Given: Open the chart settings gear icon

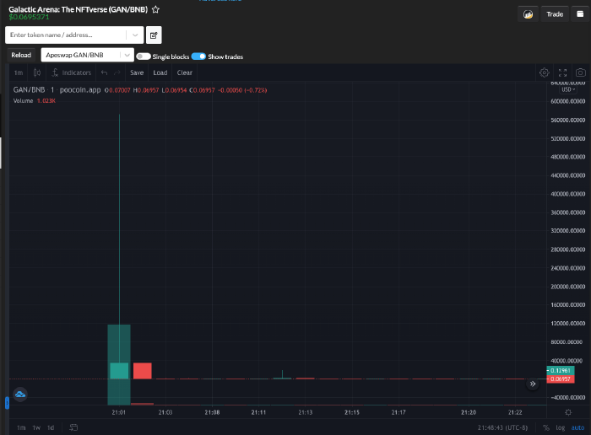Looking at the screenshot, I should pyautogui.click(x=544, y=72).
